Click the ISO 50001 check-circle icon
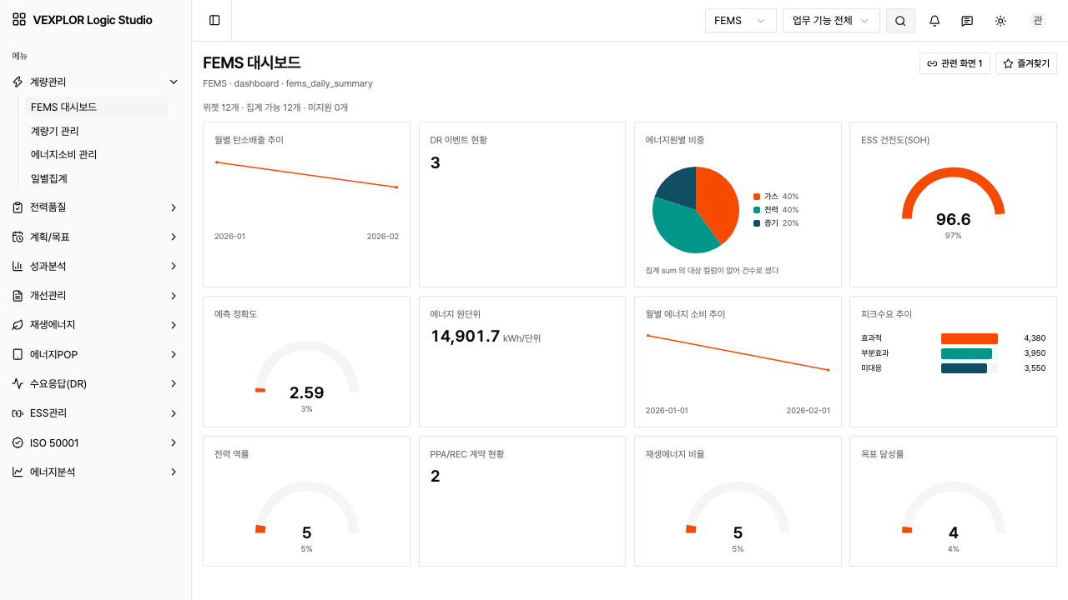 pyautogui.click(x=18, y=442)
